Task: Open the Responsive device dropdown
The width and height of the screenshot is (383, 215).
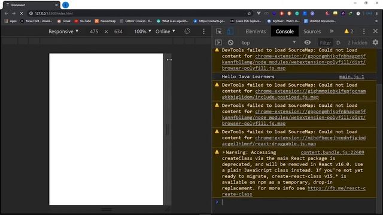Action: coord(63,32)
